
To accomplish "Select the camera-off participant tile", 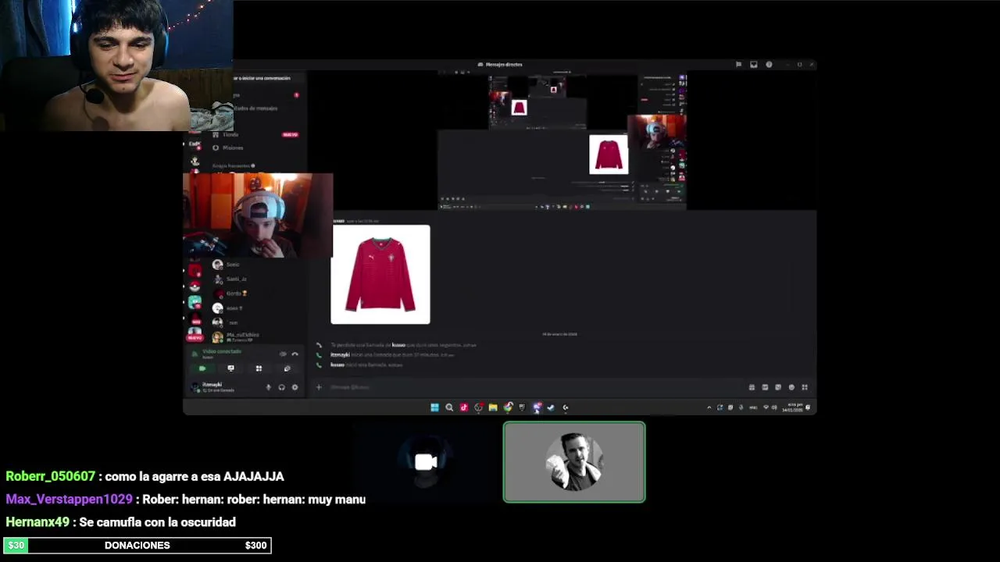I will (x=426, y=462).
